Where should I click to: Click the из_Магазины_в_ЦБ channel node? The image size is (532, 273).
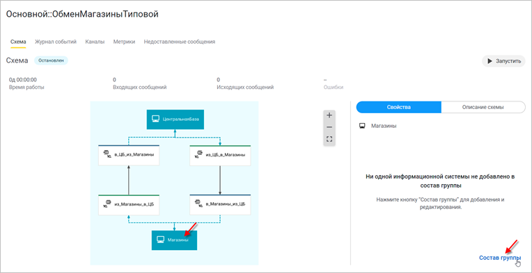coord(129,205)
